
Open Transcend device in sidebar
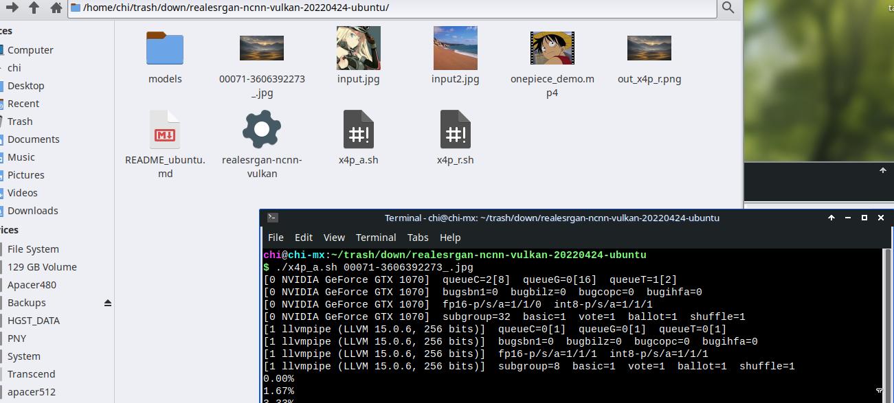(32, 374)
